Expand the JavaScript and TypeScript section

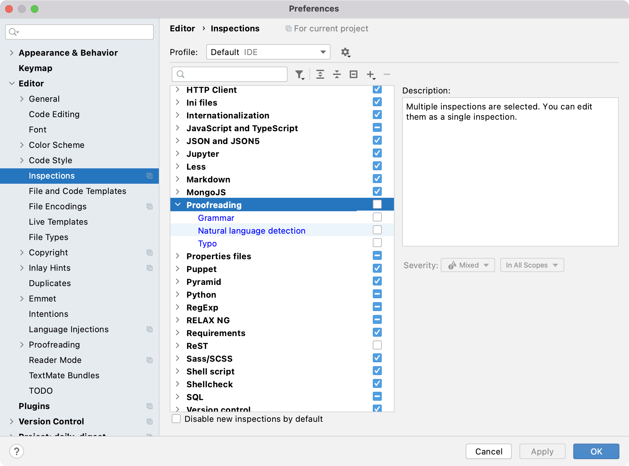click(178, 128)
